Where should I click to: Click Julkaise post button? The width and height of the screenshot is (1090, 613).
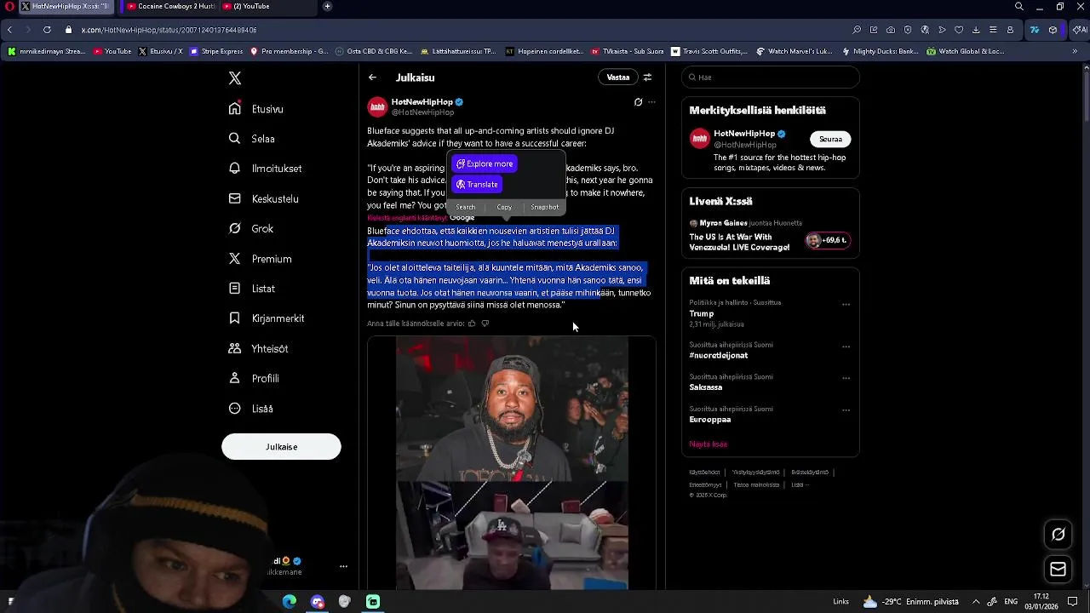pos(281,447)
